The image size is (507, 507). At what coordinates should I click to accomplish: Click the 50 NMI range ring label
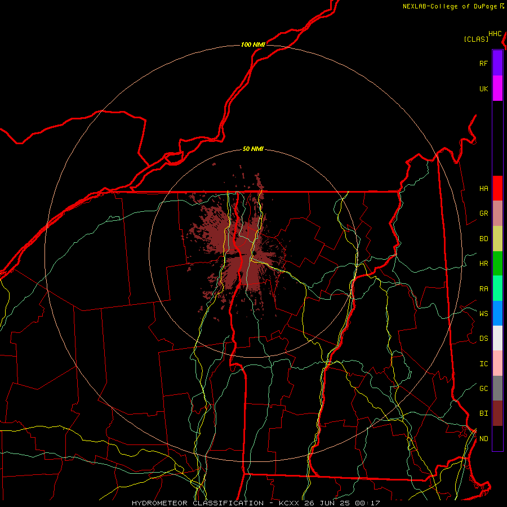253,149
